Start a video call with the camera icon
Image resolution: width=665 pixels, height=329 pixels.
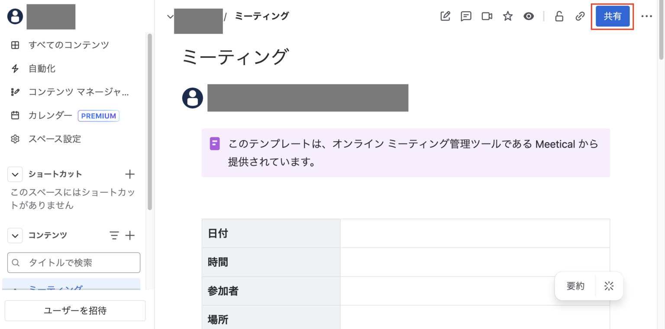[x=487, y=16]
